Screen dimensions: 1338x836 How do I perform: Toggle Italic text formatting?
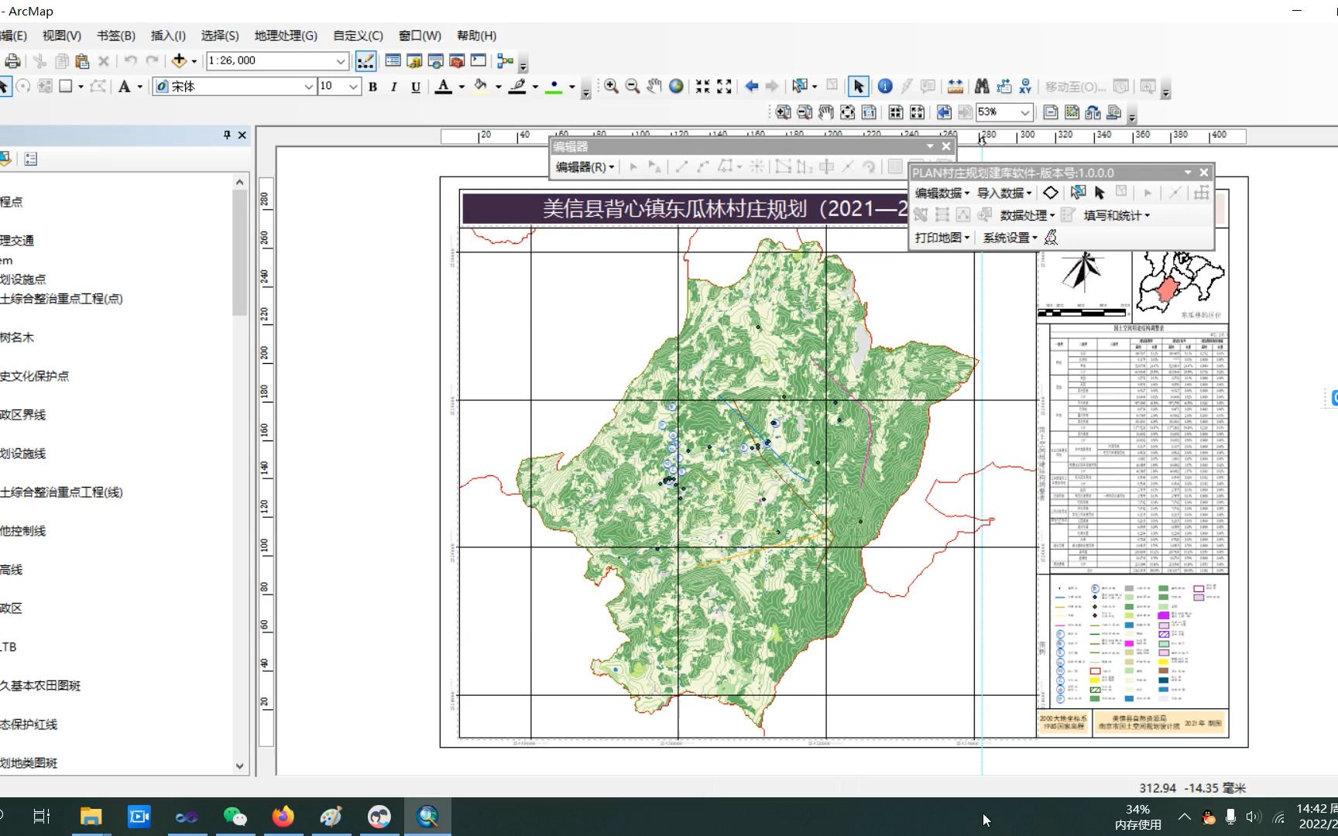393,87
